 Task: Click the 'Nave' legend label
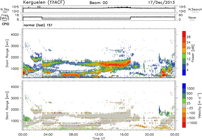[192, 18]
